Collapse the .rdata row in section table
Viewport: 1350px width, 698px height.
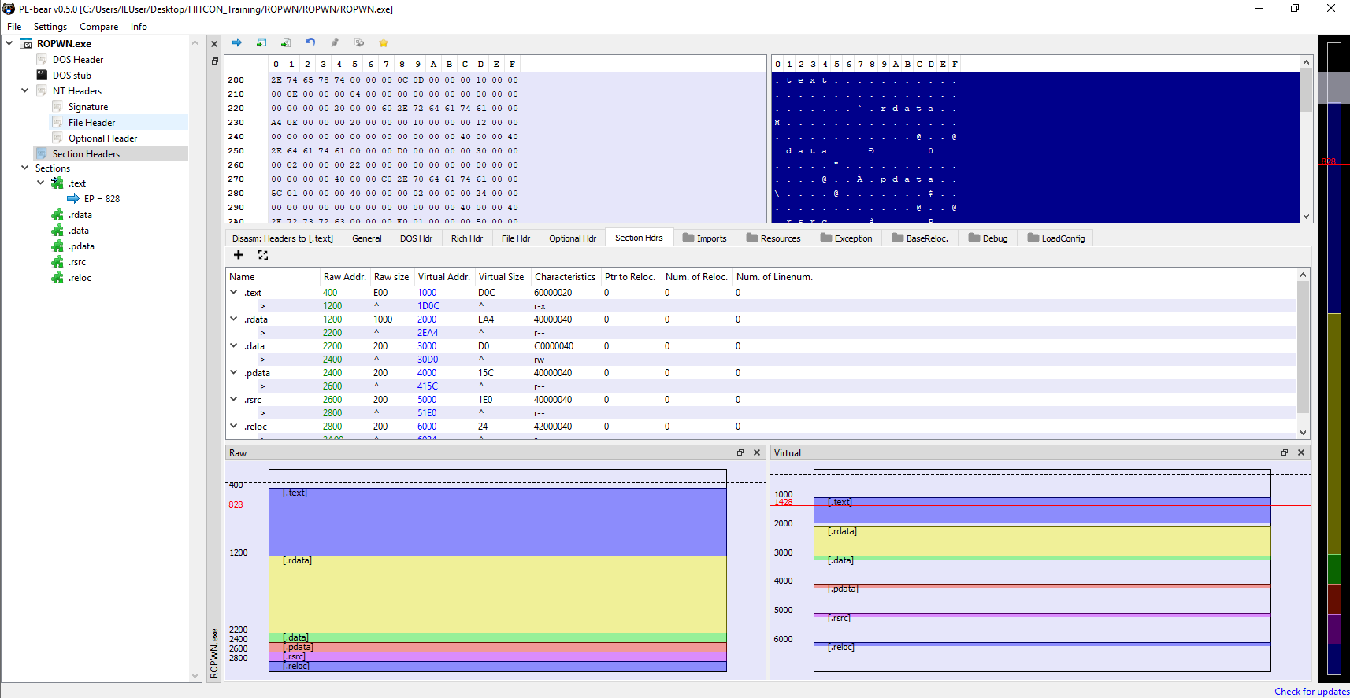click(x=234, y=319)
